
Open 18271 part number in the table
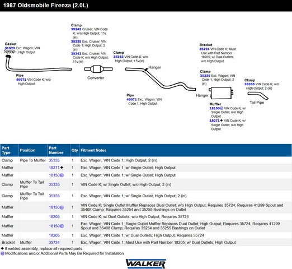point(54,168)
